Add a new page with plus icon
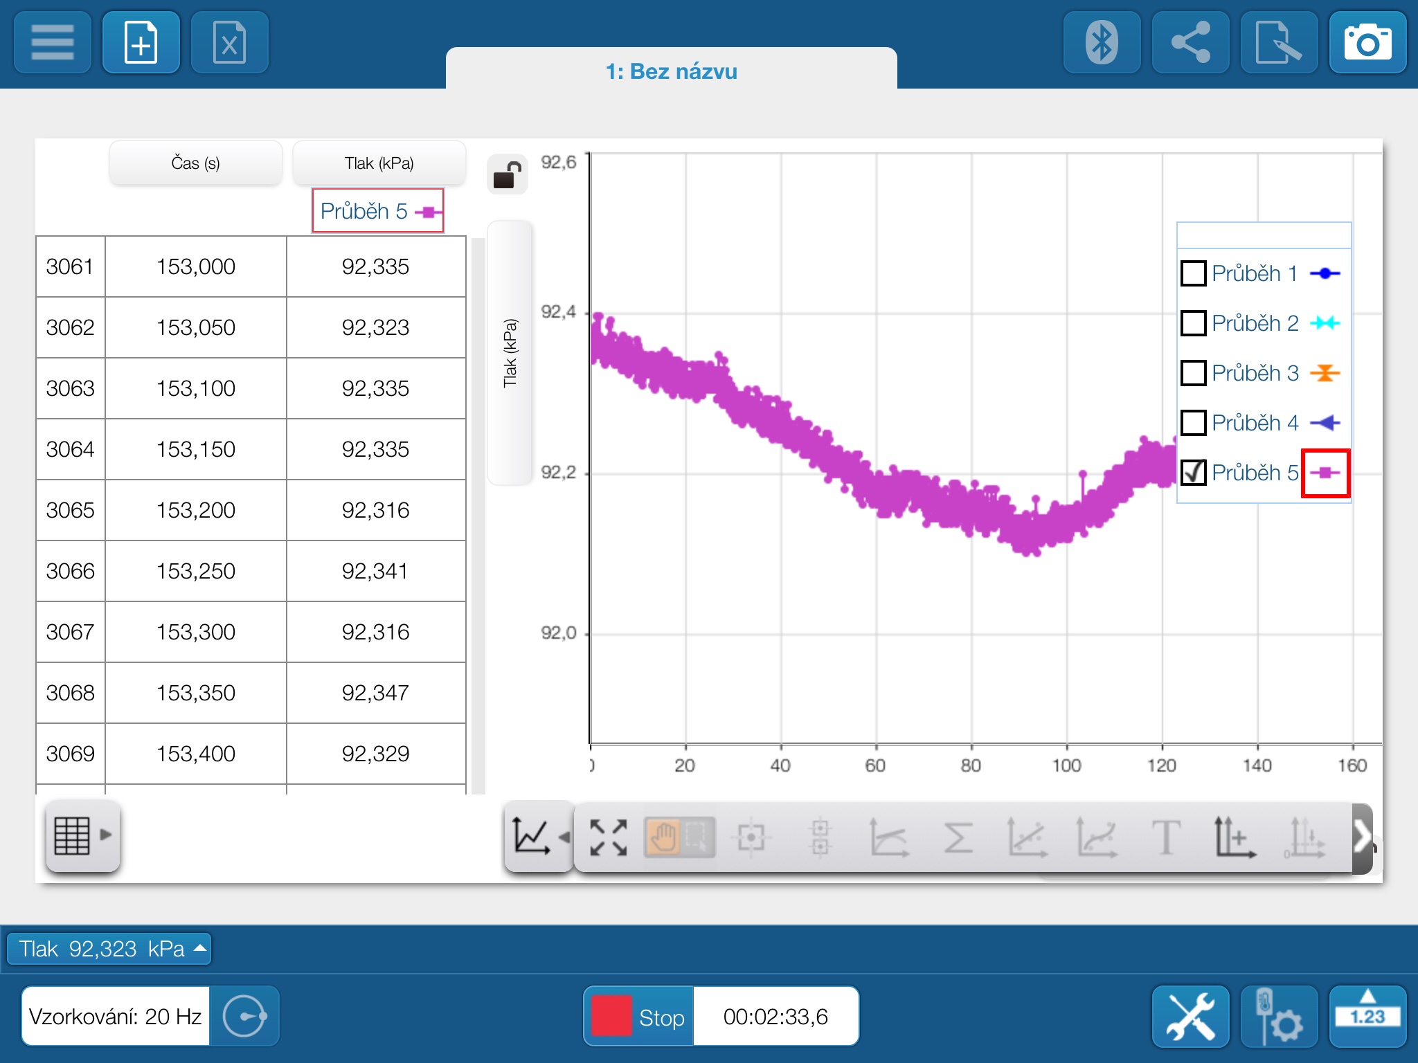1418x1063 pixels. [x=141, y=43]
